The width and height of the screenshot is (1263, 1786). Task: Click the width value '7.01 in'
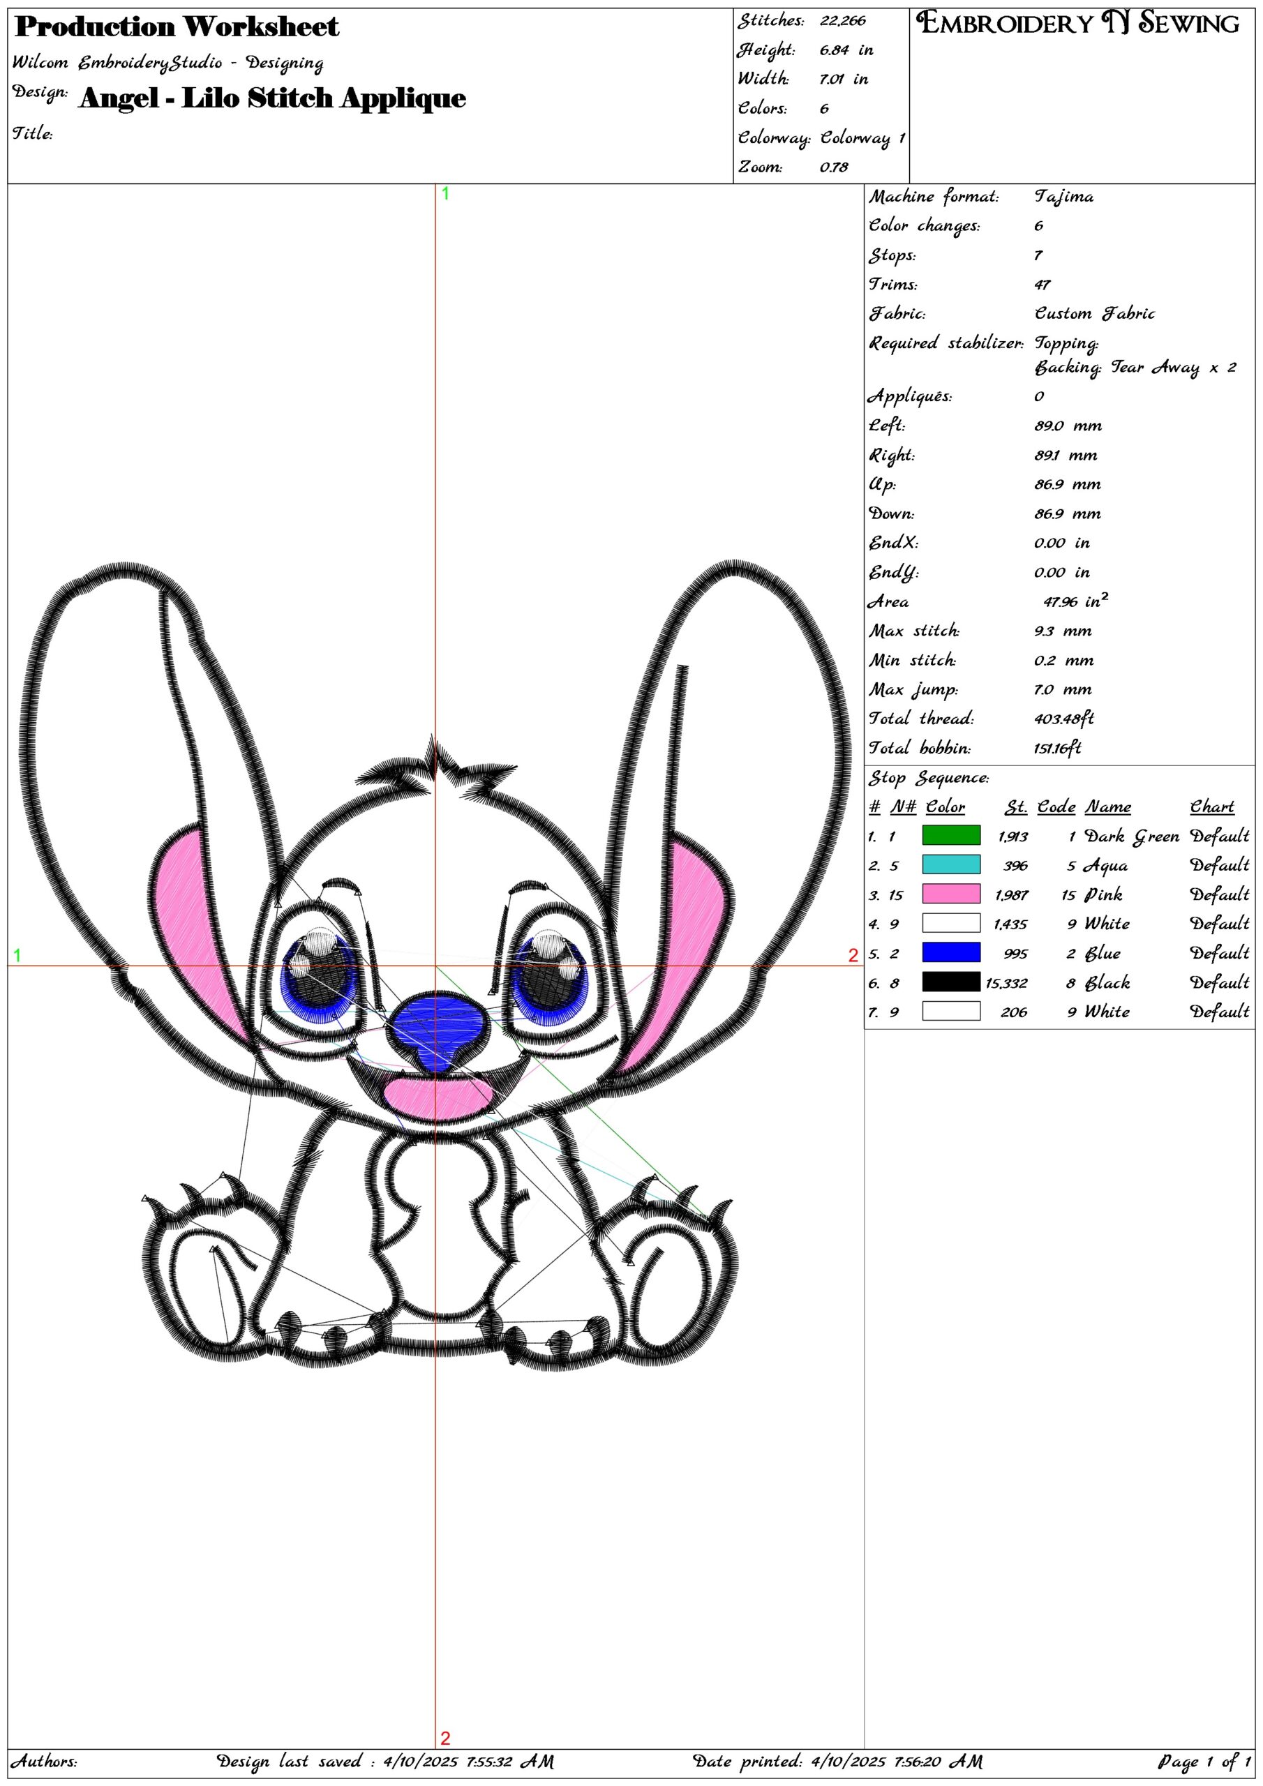pos(844,80)
